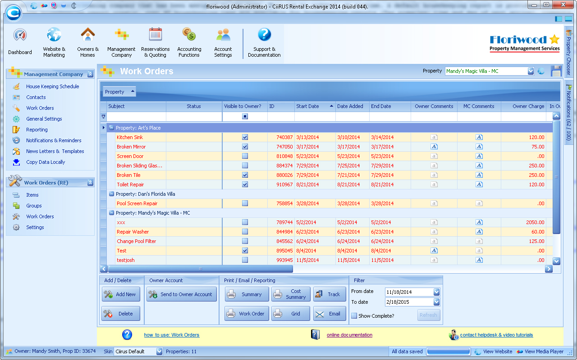Screen dimensions: 577x360
Task: Toggle Visible to Owner for Pool Screen Repair
Action: click(x=245, y=203)
